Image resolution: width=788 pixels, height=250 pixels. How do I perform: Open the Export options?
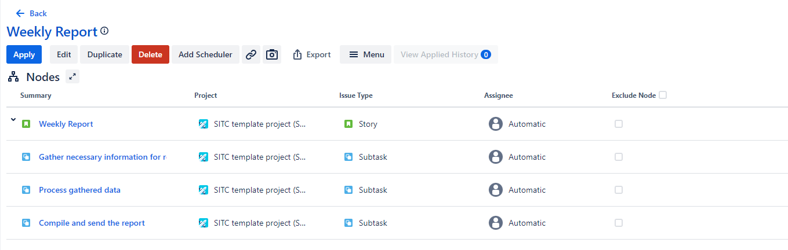(x=312, y=54)
